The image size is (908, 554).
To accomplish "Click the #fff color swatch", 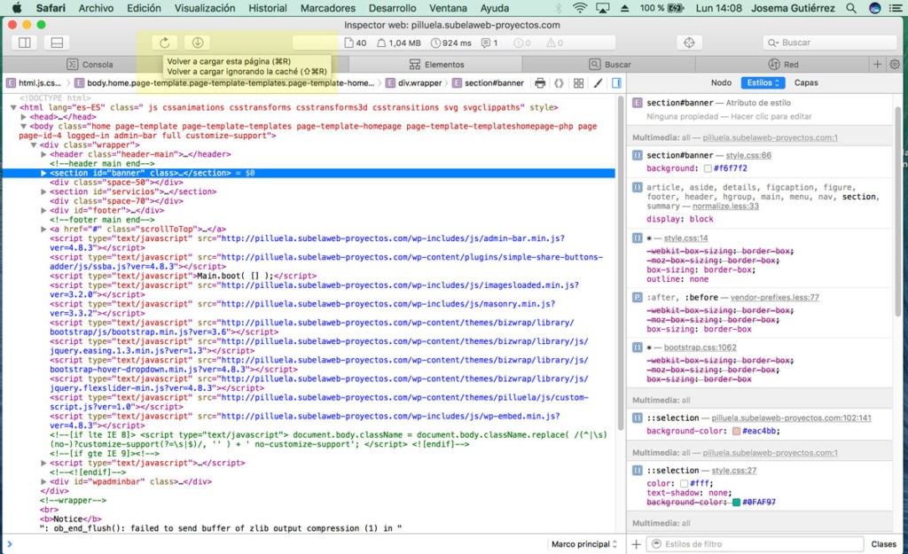I will click(x=684, y=483).
